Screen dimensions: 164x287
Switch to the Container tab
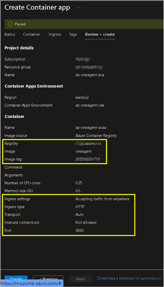point(32,34)
